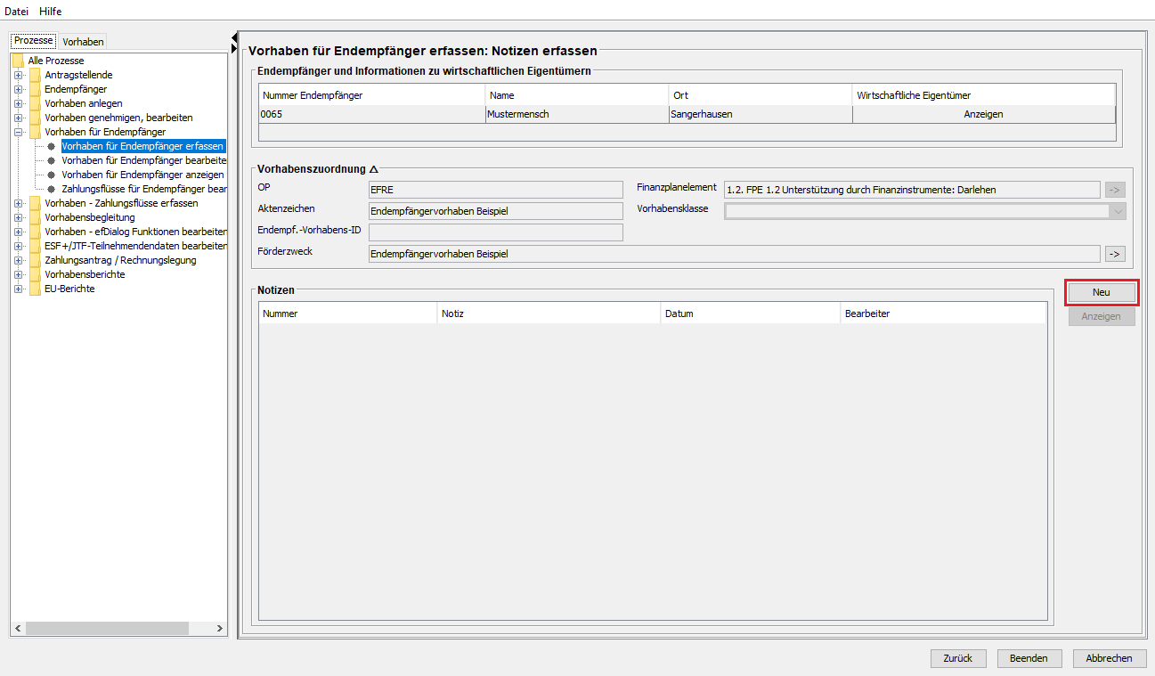The image size is (1155, 676).
Task: Select Vorhaben genehmigen, bearbeiten tree item
Action: tap(118, 118)
